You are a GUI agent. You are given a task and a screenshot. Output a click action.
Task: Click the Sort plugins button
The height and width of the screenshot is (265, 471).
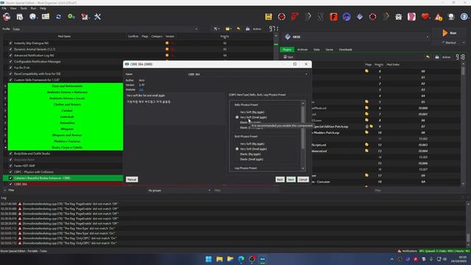click(x=288, y=57)
